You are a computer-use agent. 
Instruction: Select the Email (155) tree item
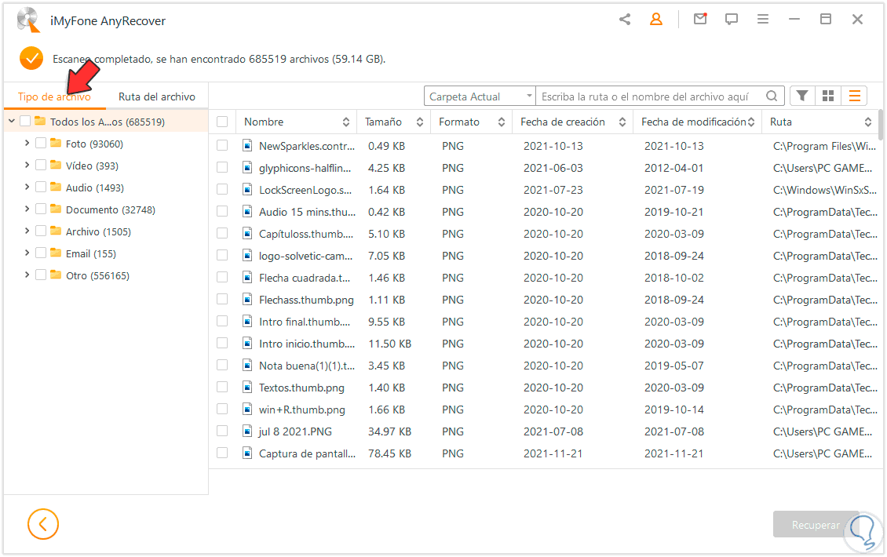[90, 254]
